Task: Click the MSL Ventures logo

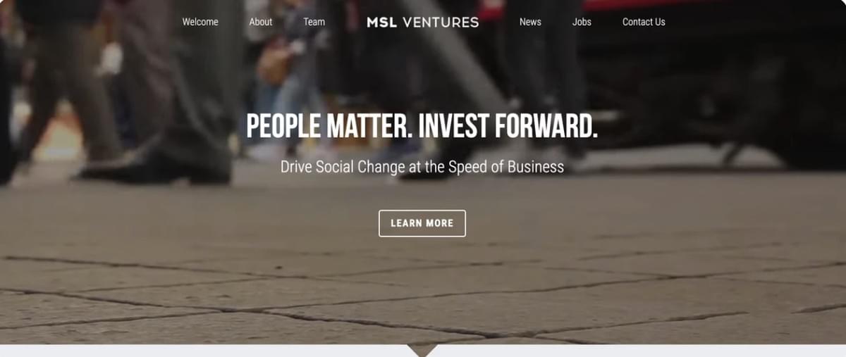Action: [x=422, y=22]
